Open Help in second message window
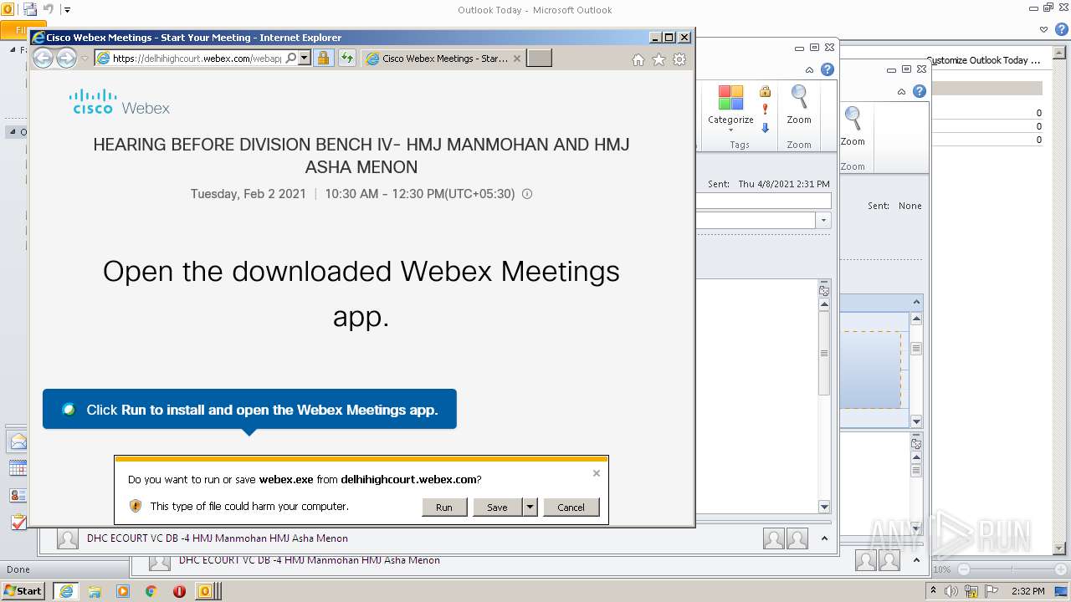The image size is (1071, 602). 919,91
